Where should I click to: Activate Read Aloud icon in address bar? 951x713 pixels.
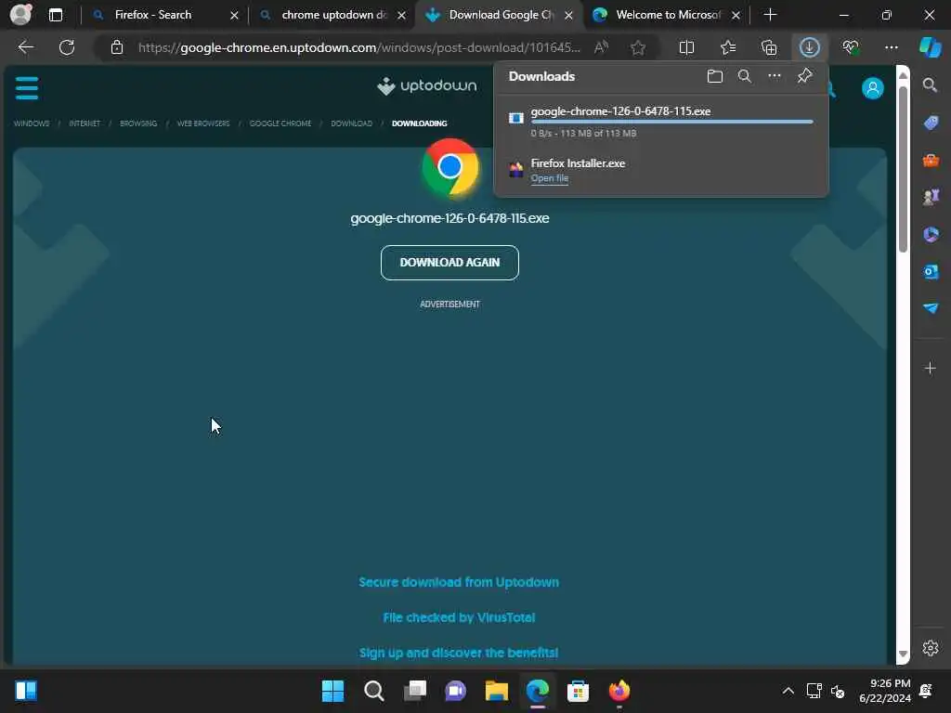[x=601, y=47]
